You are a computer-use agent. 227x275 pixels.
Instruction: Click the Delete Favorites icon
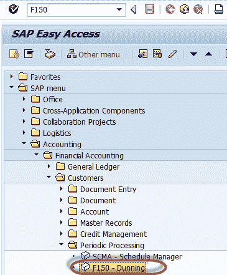click(x=157, y=54)
